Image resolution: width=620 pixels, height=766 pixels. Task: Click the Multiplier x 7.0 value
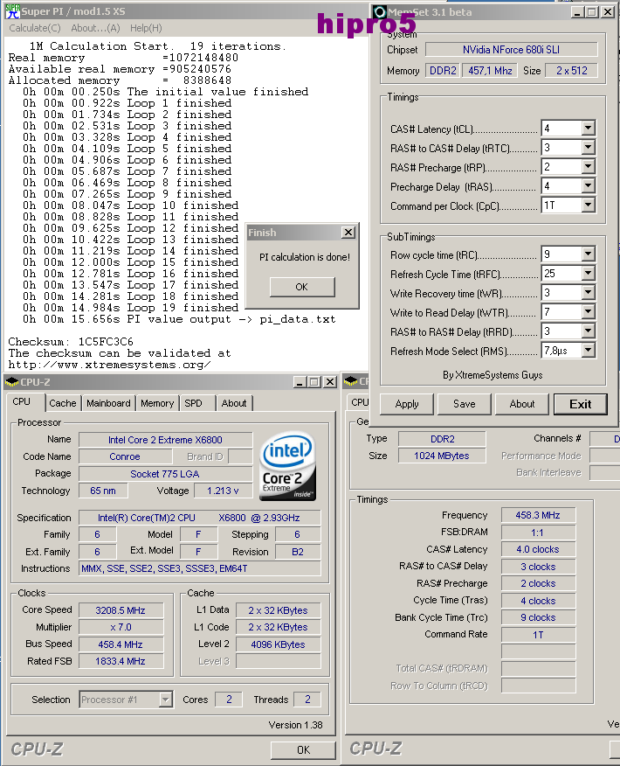click(121, 627)
